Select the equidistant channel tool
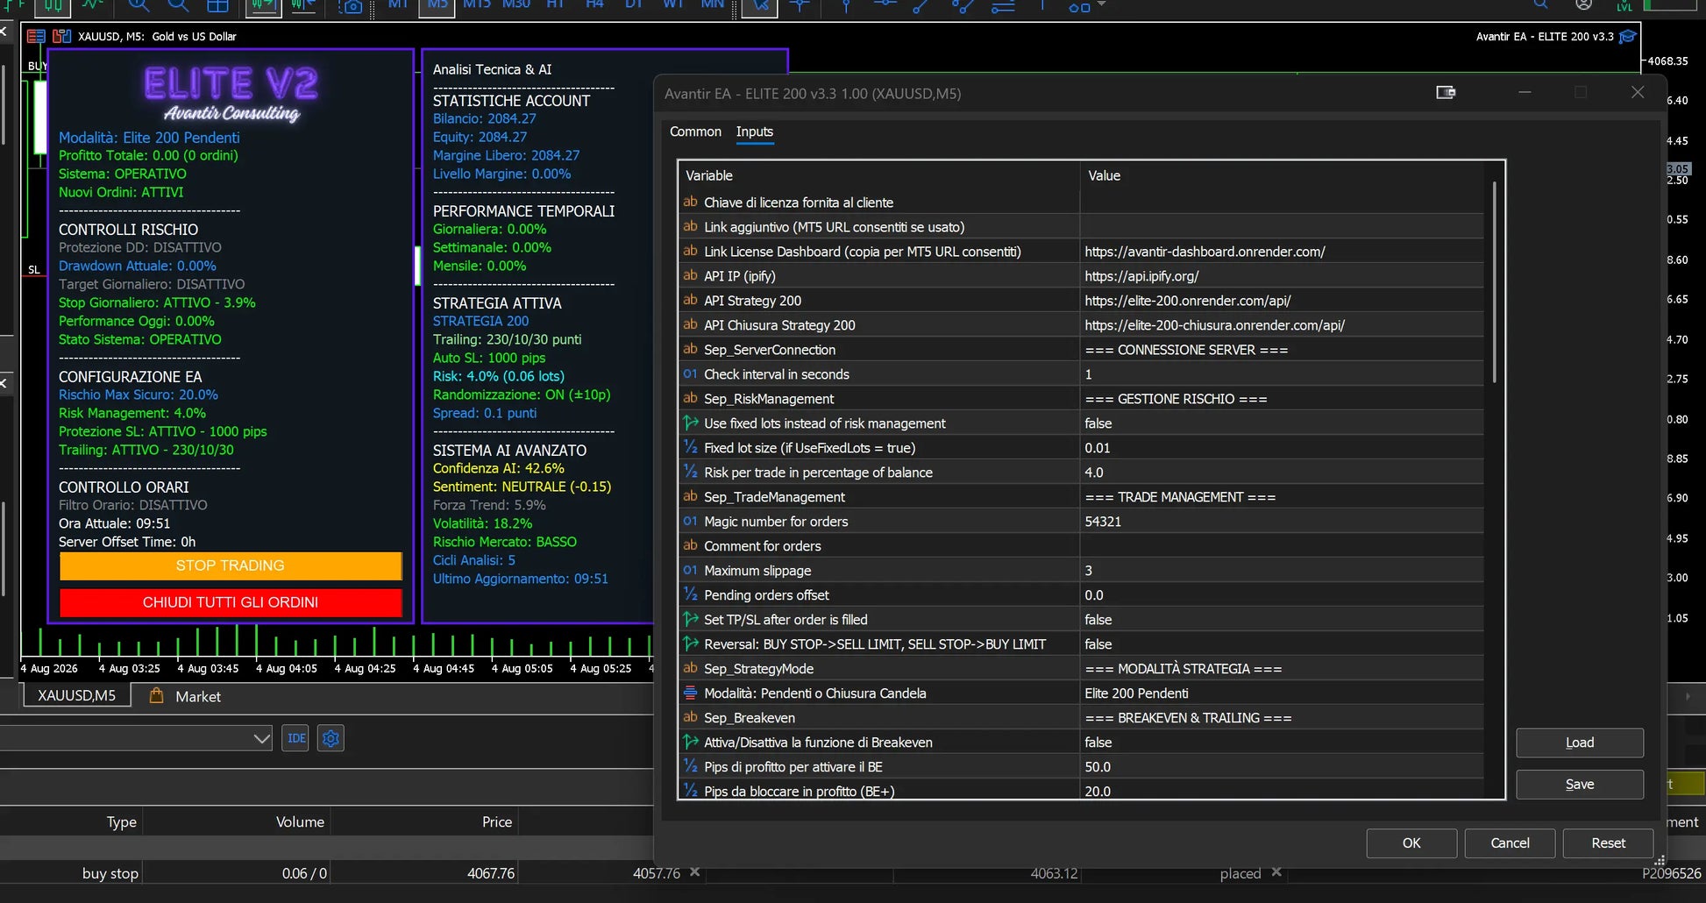1706x903 pixels. [x=962, y=5]
